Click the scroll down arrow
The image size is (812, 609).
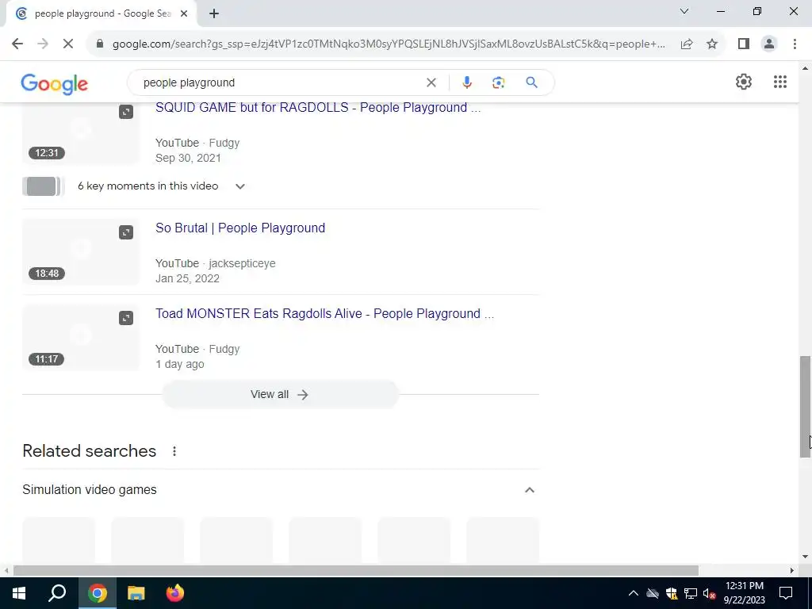[x=805, y=557]
